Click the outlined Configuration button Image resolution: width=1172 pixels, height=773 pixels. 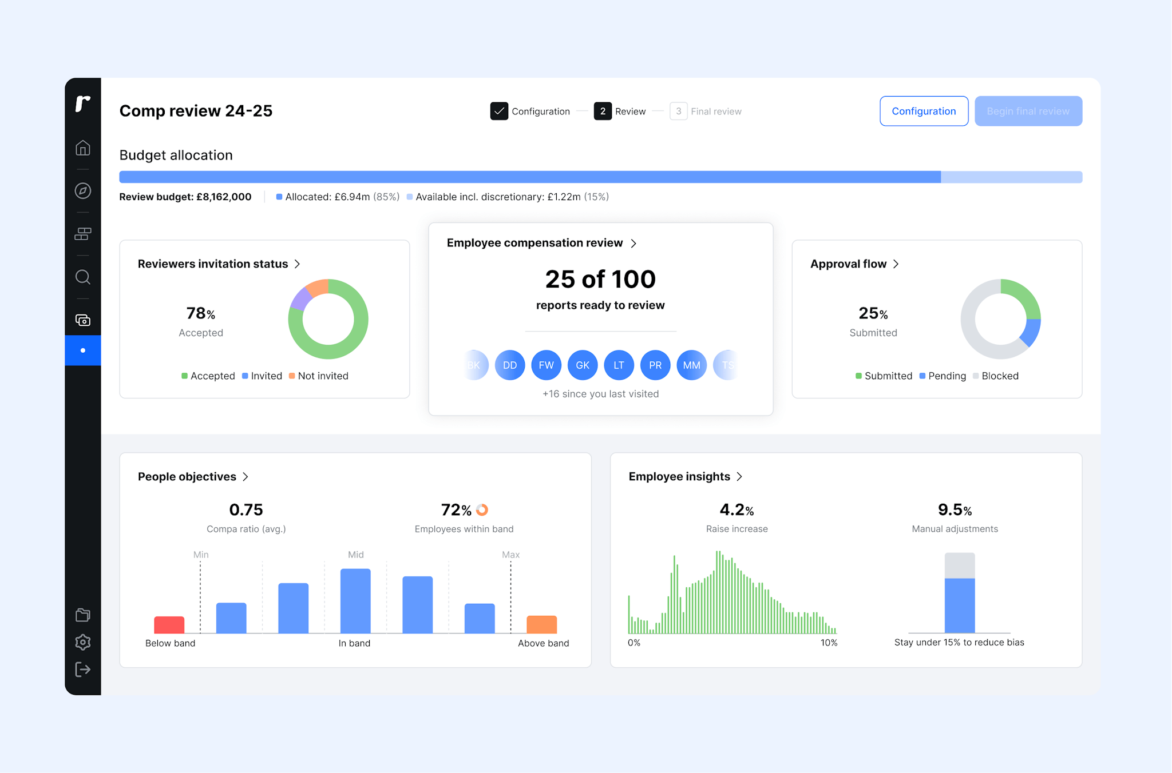pyautogui.click(x=924, y=111)
